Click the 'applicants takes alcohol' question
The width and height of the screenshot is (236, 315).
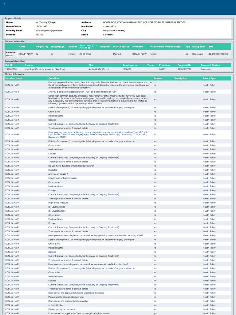pyautogui.click(x=68, y=301)
